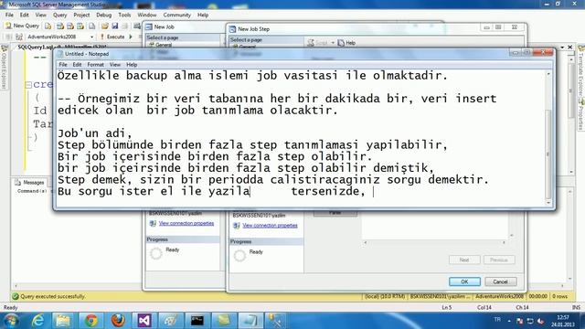Image resolution: width=585 pixels, height=329 pixels.
Task: Click the change connection icon left of database dropdown
Action: click(x=19, y=37)
